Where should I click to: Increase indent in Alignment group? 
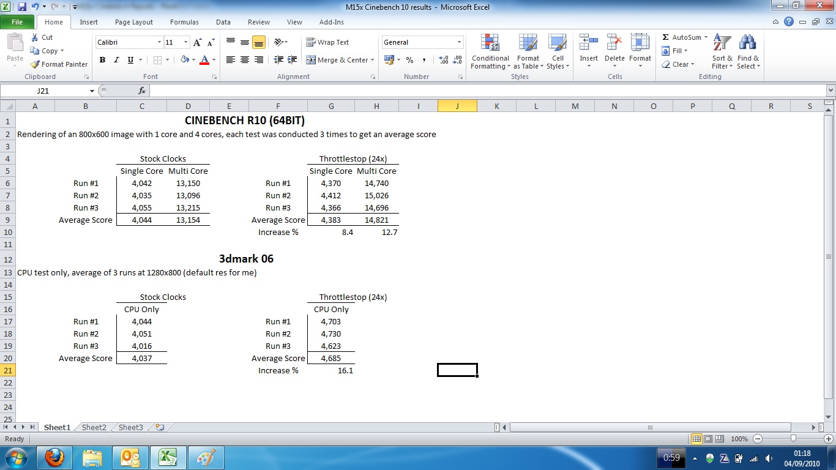293,60
